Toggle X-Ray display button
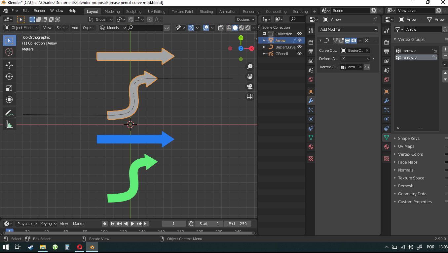The width and height of the screenshot is (448, 253). coord(221,28)
